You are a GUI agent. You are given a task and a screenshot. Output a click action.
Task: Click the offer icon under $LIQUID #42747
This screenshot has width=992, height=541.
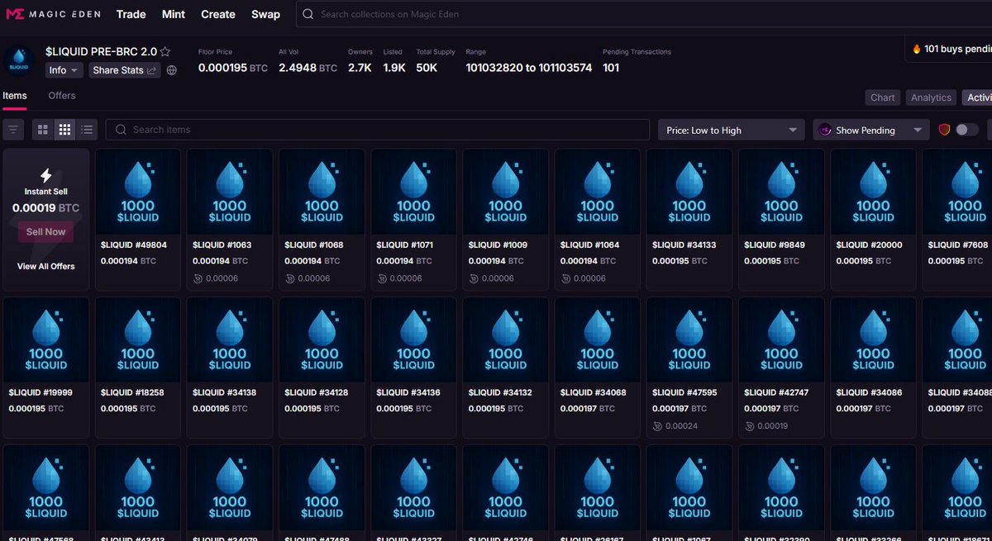(749, 426)
